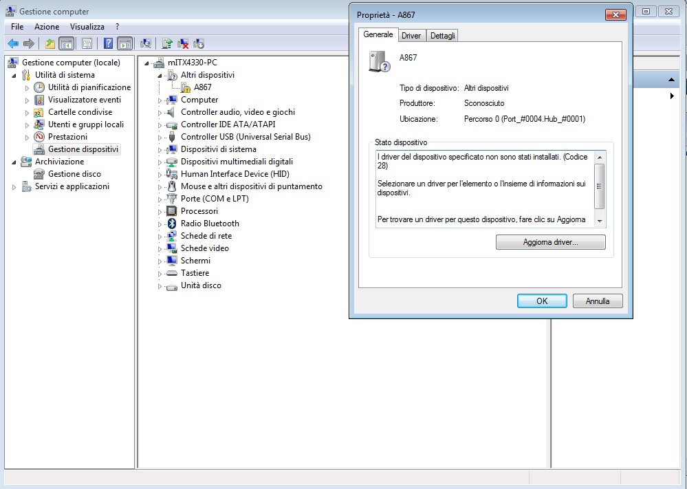
Task: Open the ? help menu
Action: [x=118, y=27]
